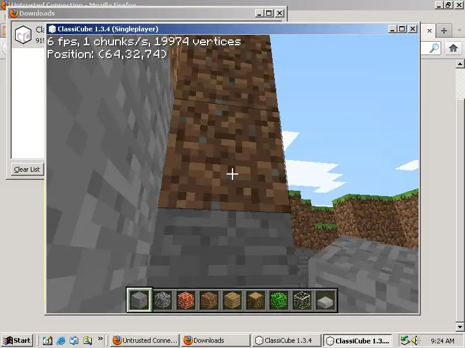Launch Internet Explorer from quick launch
Image resolution: width=465 pixels, height=348 pixels.
click(x=61, y=340)
